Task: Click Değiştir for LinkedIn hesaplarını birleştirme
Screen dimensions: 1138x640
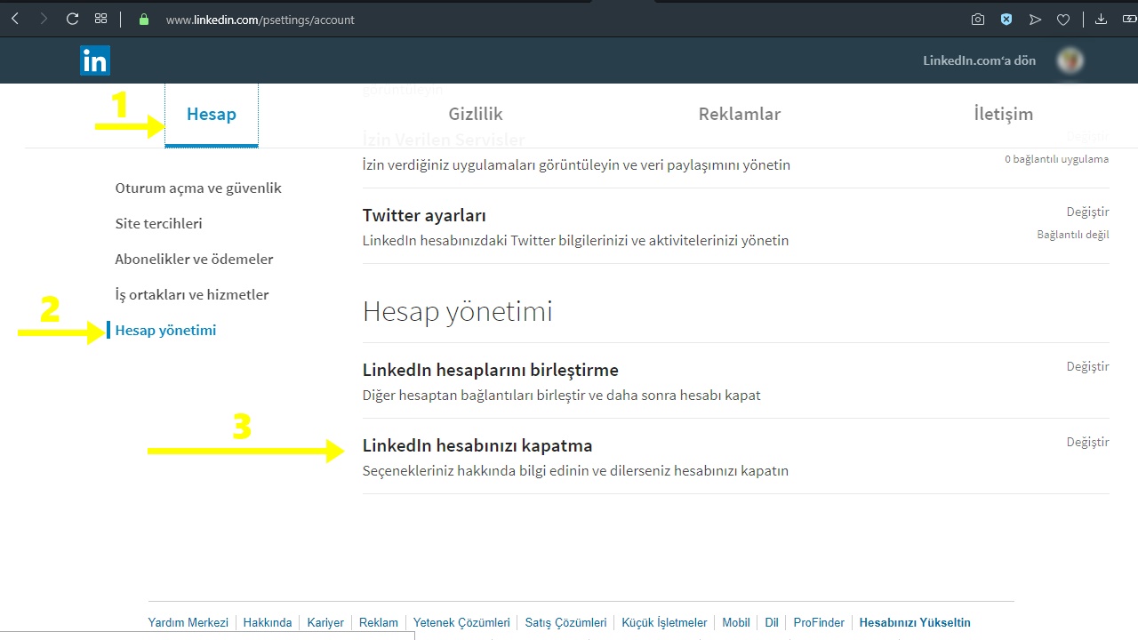Action: coord(1088,366)
